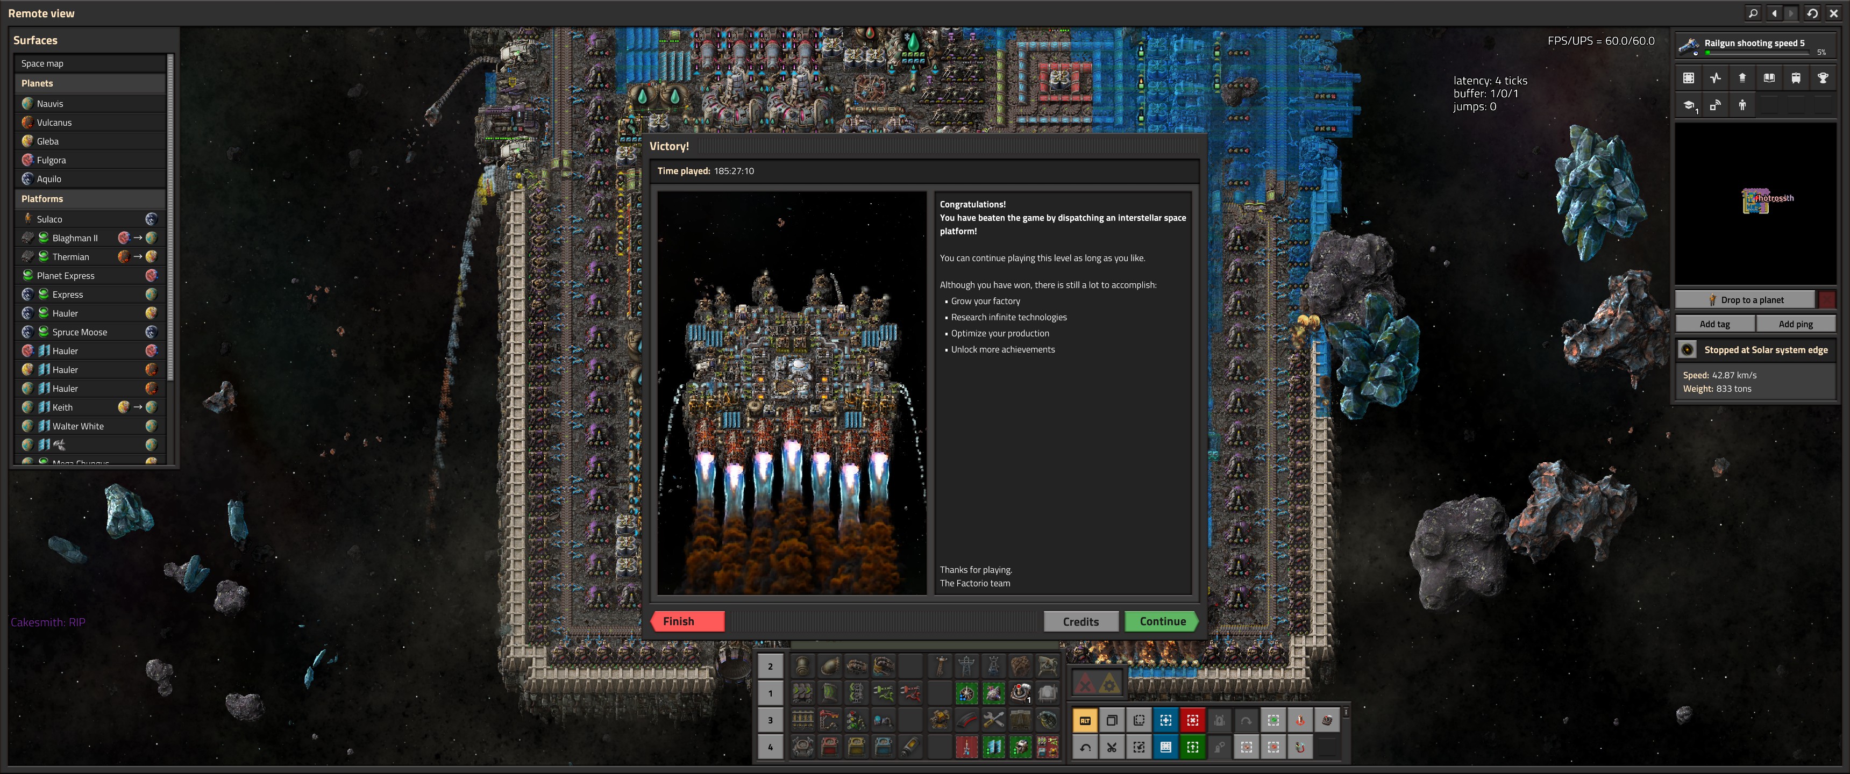Viewport: 1850px width, 774px height.
Task: Select quickbar row 4 selector
Action: click(x=770, y=748)
